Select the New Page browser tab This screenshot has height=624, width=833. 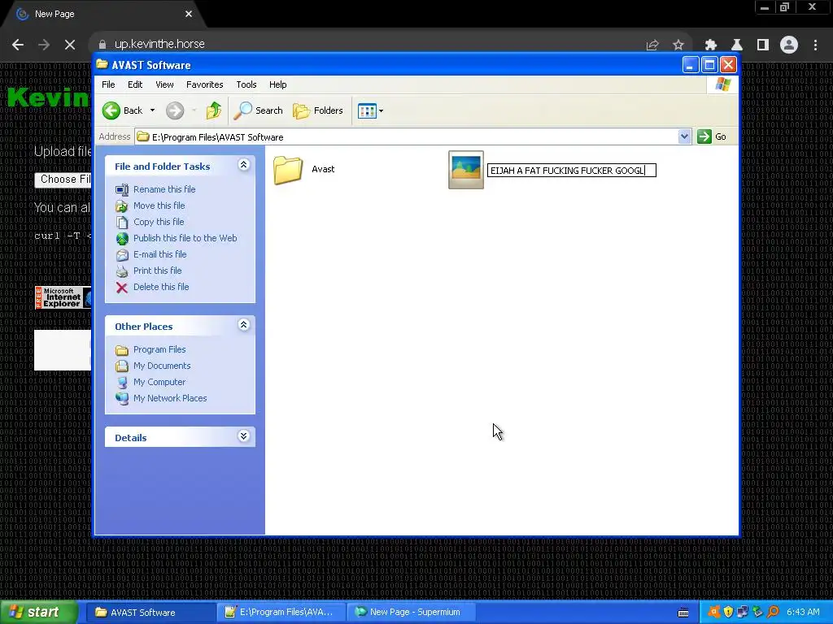103,15
